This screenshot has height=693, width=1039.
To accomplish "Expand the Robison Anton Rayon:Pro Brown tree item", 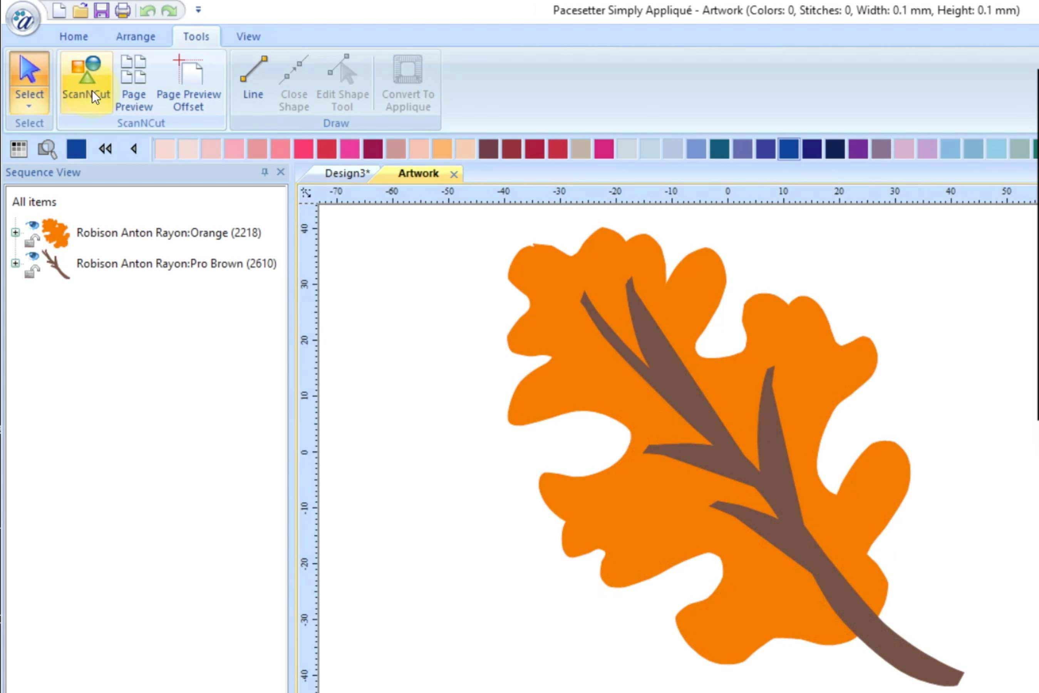I will coord(15,264).
